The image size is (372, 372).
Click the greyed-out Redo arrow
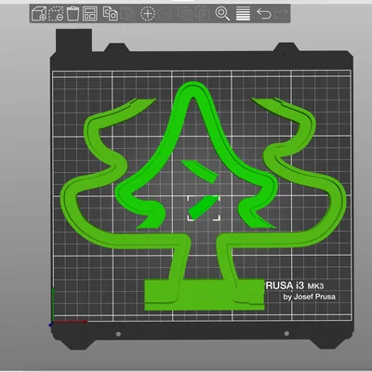(x=281, y=14)
